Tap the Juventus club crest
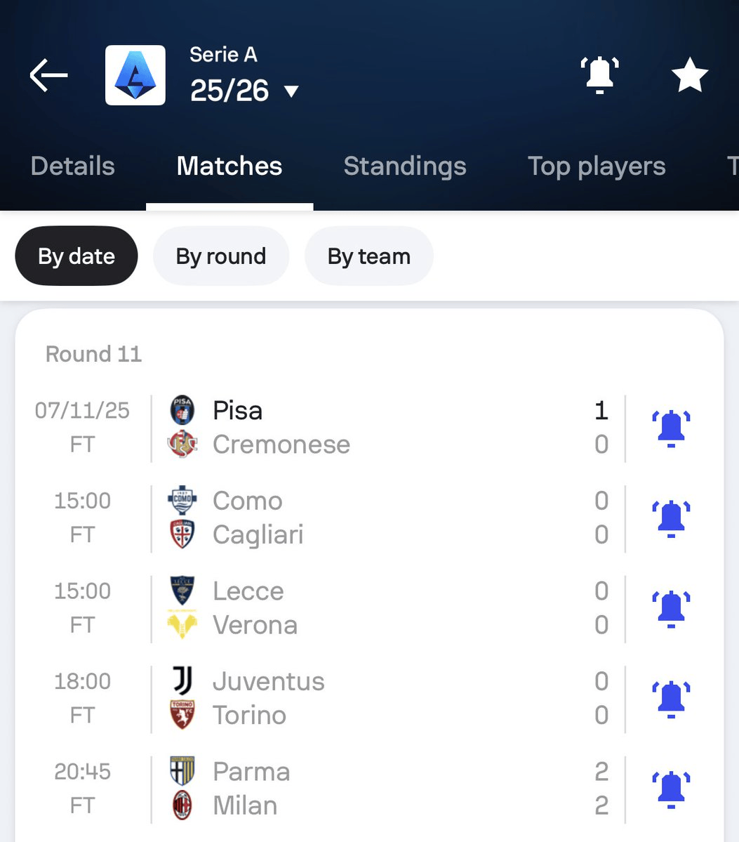739x842 pixels. click(x=182, y=681)
